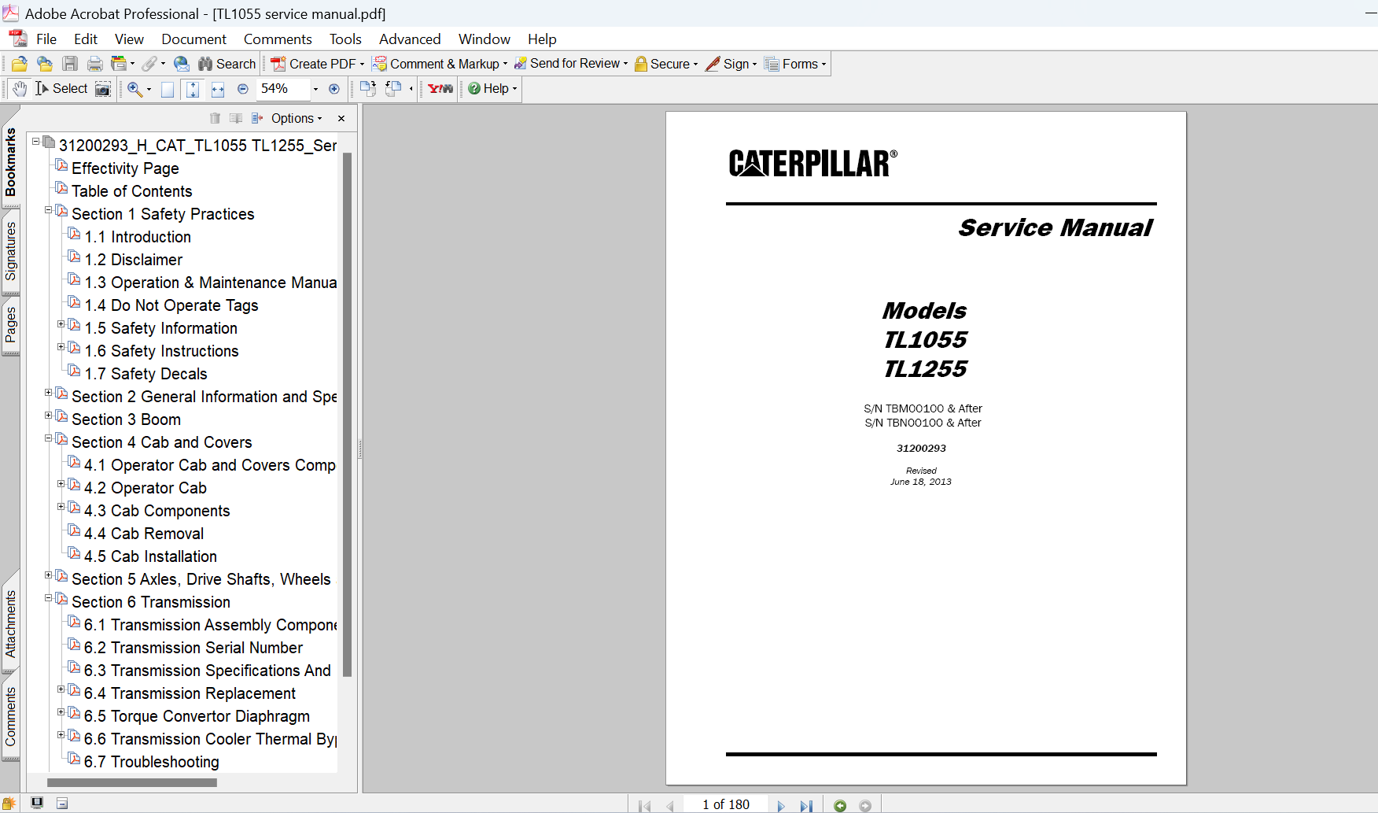Rotate page clockwise icon

click(367, 89)
